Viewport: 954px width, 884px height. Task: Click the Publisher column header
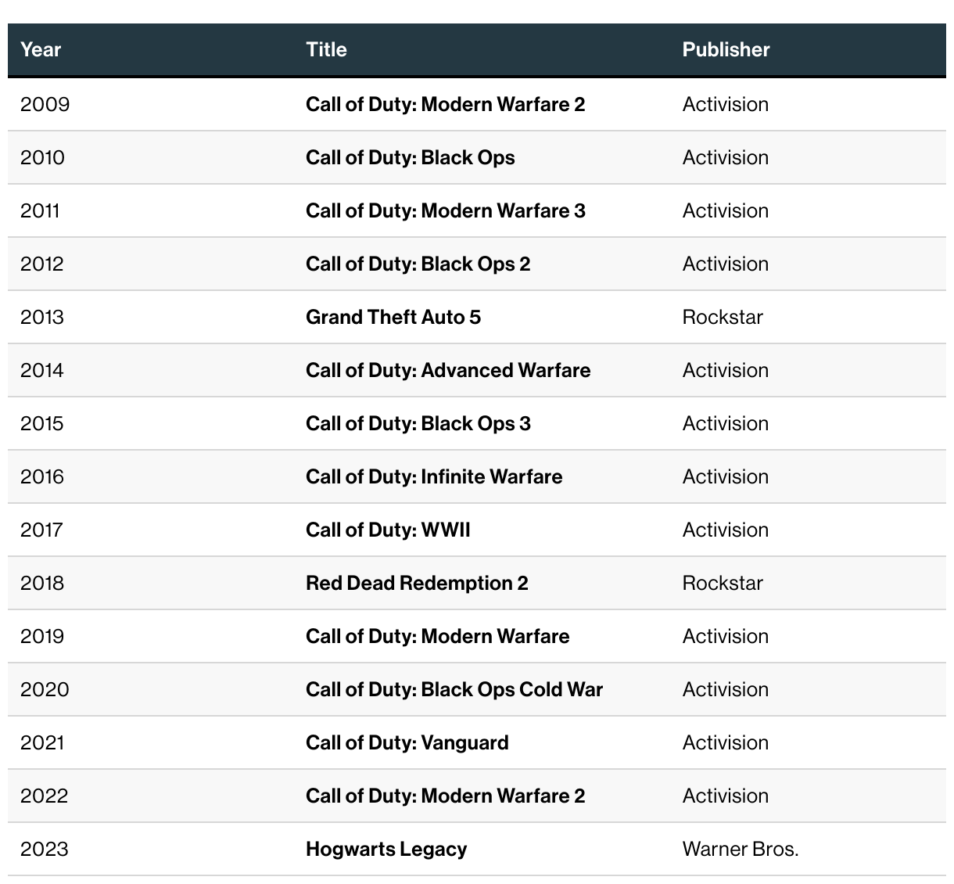726,49
